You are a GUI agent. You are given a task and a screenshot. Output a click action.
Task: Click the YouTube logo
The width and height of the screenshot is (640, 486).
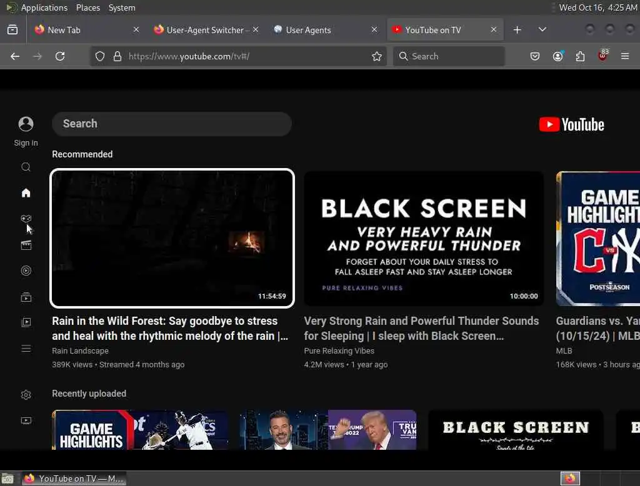(x=571, y=124)
